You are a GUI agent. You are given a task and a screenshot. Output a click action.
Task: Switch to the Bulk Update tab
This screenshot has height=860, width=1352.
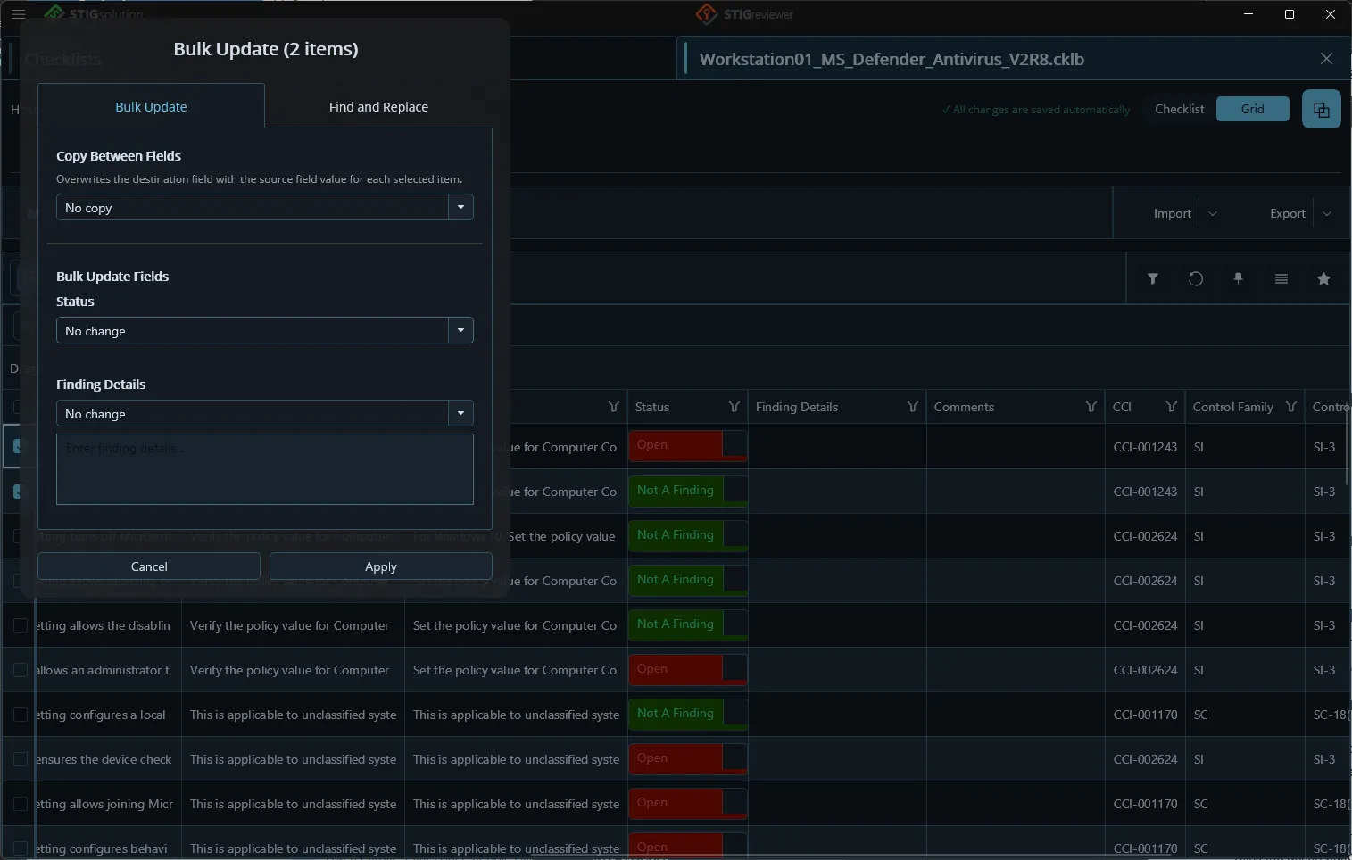pyautogui.click(x=151, y=107)
